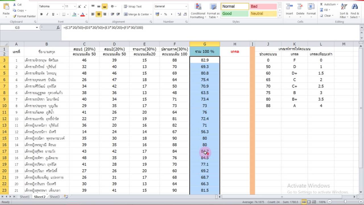This screenshot has width=364, height=205.
Task: Click the red font color icon
Action: click(x=82, y=14)
